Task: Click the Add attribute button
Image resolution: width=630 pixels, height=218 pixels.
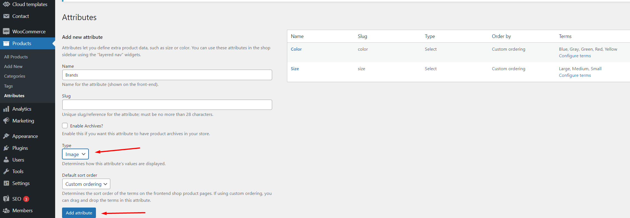Action: pos(79,213)
